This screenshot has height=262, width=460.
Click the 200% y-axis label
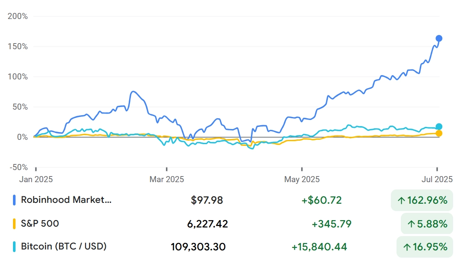pyautogui.click(x=18, y=16)
